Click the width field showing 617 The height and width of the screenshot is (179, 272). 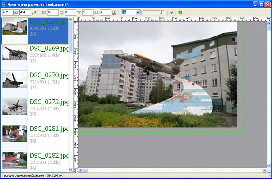point(8,13)
